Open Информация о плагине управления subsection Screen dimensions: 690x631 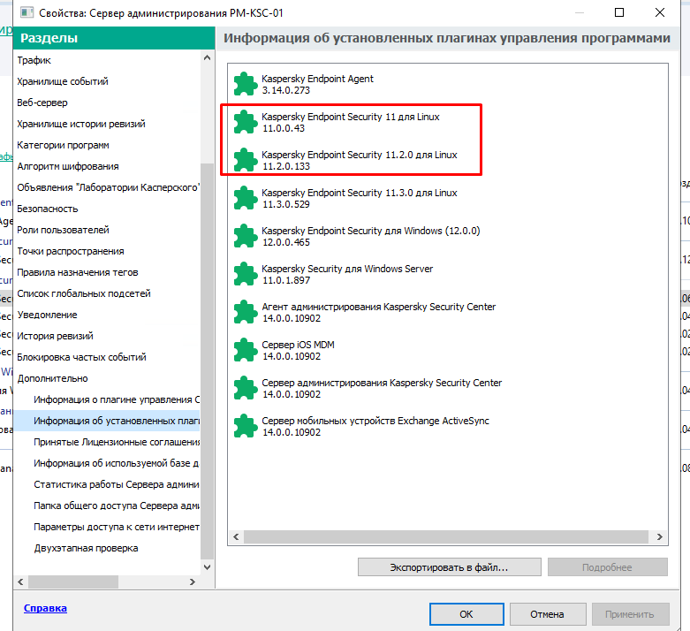pyautogui.click(x=117, y=399)
